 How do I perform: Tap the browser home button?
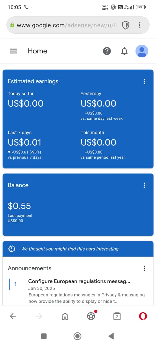(65, 316)
